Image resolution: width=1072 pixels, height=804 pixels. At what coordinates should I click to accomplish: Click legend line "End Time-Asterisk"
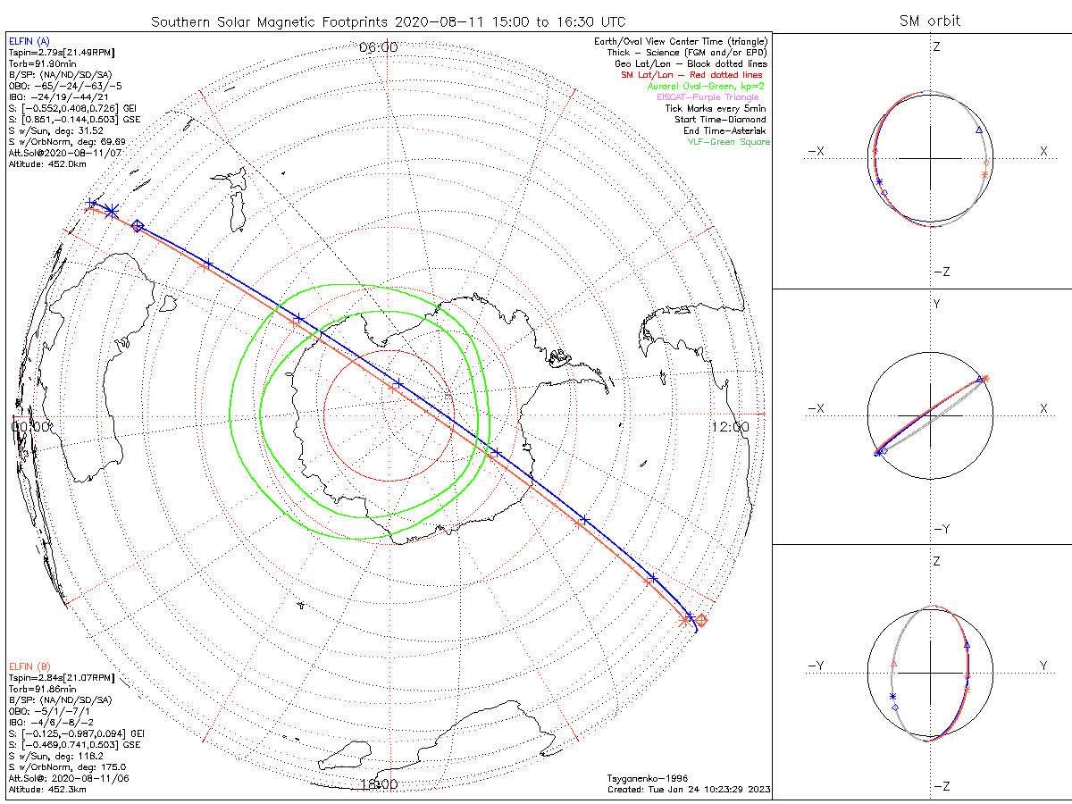(x=724, y=130)
